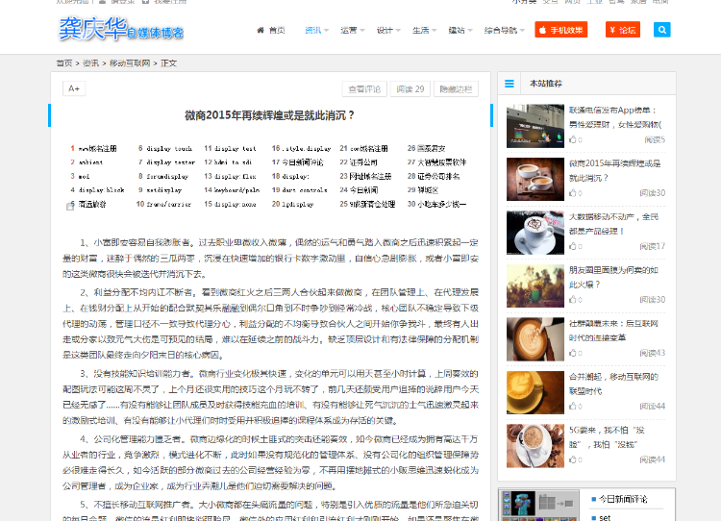Click the article title 微商2015年再续辉煌或是就此消沉
The height and width of the screenshot is (521, 721).
tap(269, 115)
